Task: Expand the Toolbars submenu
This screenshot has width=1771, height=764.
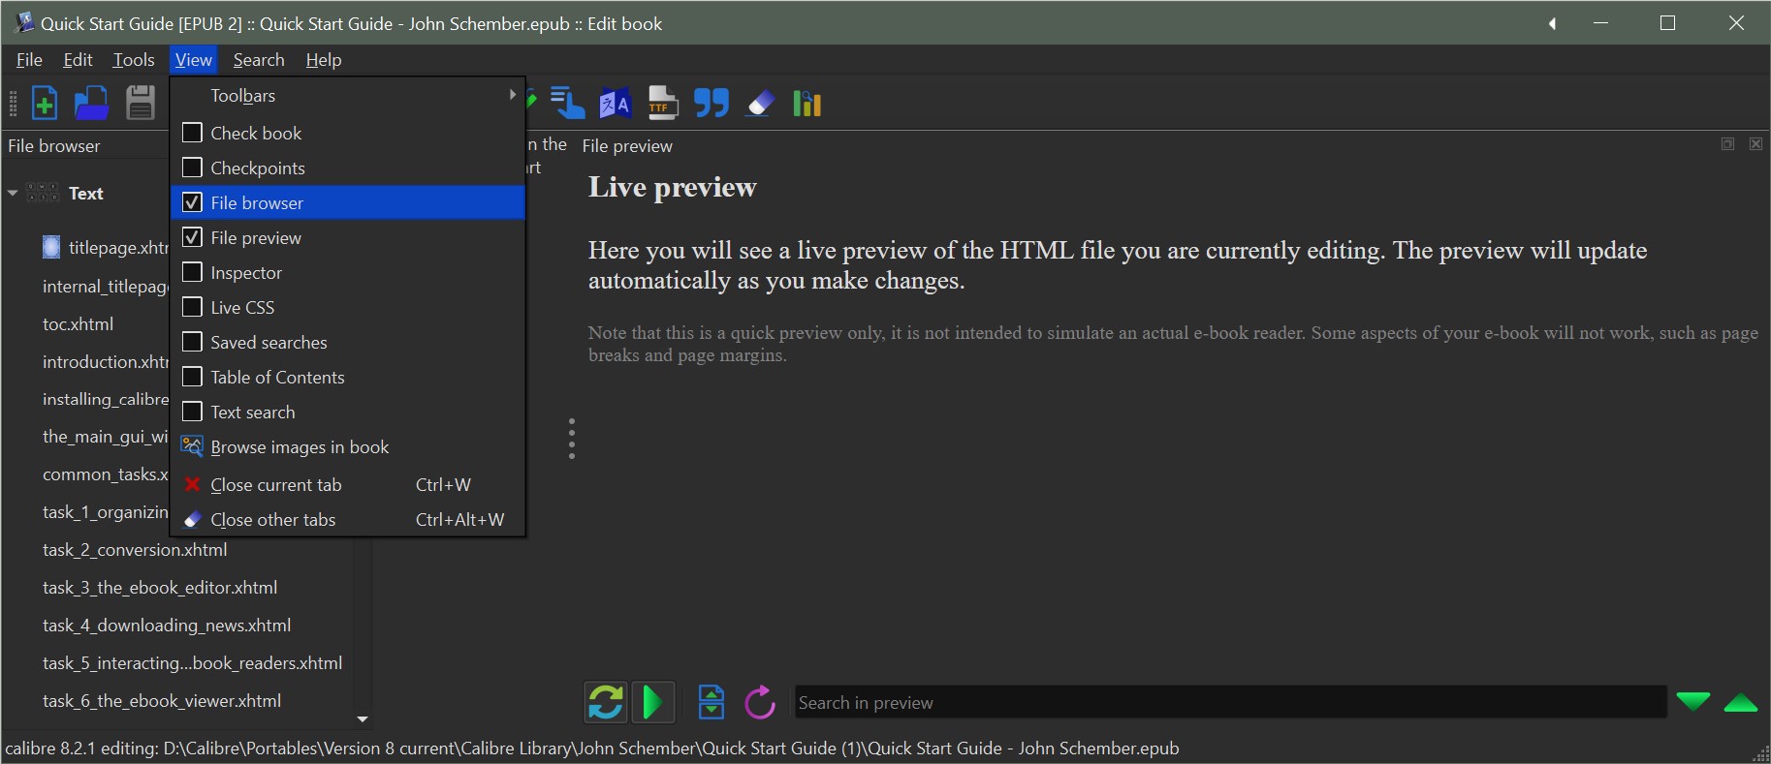Action: tap(348, 95)
